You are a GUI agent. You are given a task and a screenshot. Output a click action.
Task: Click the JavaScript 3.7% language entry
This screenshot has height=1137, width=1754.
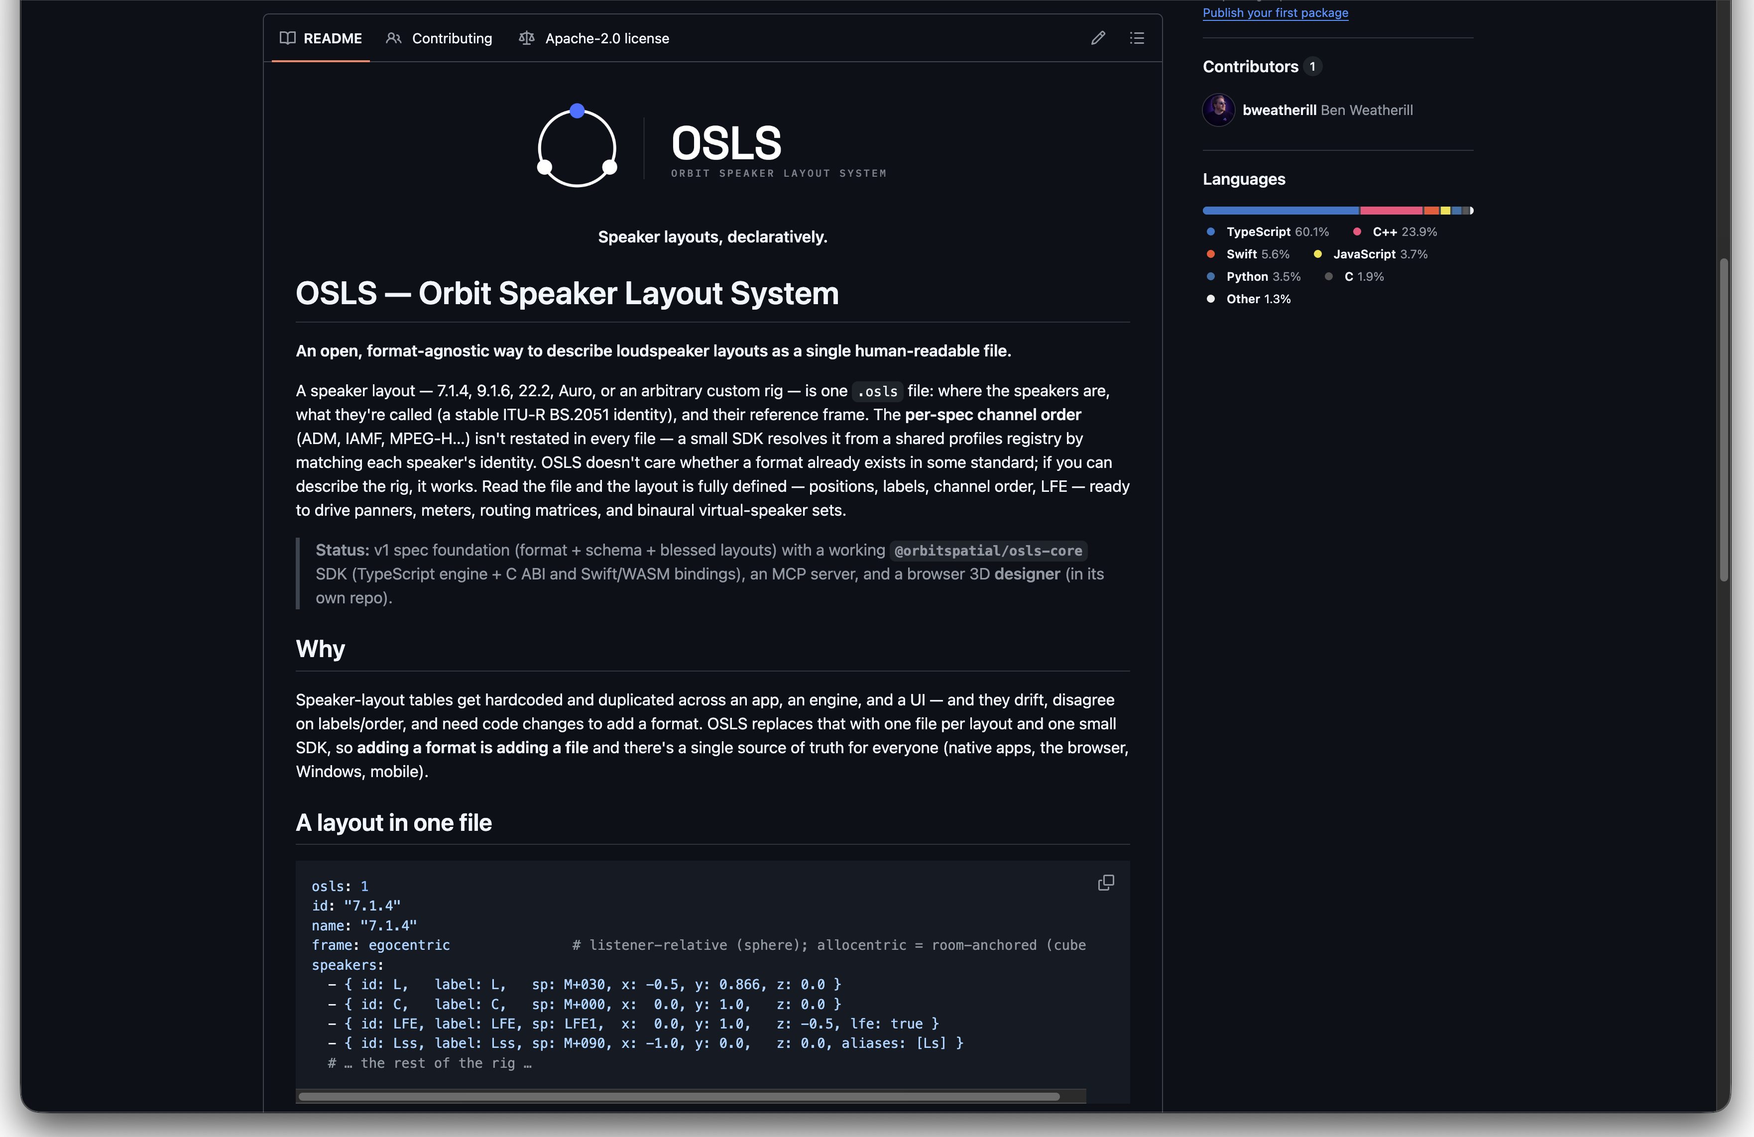click(x=1371, y=254)
